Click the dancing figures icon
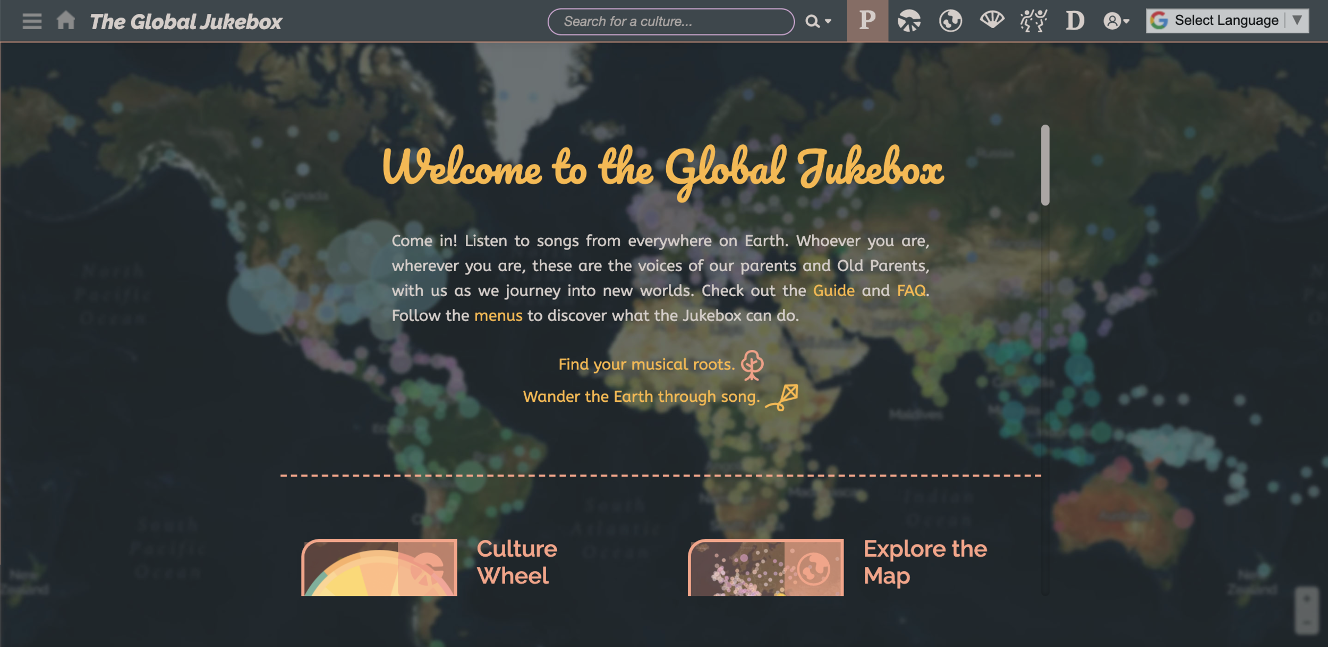Image resolution: width=1328 pixels, height=647 pixels. coord(1033,21)
